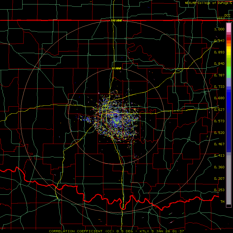Pick the gray low-value color bar segment

click(x=229, y=180)
